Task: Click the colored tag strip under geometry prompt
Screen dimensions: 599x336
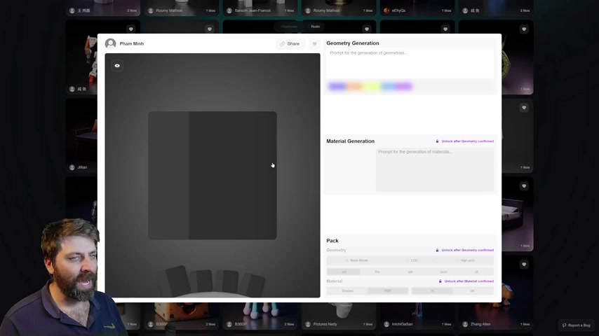Action: (x=370, y=86)
